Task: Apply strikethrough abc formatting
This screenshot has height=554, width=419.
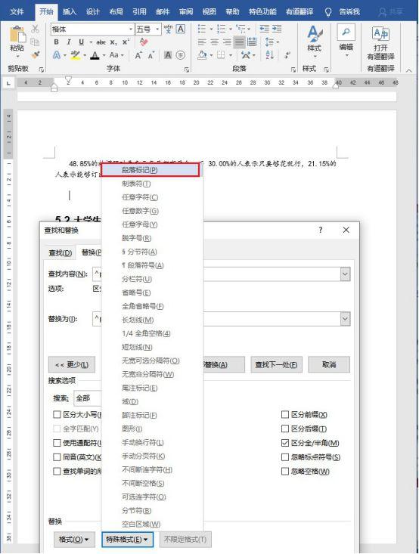Action: 101,42
